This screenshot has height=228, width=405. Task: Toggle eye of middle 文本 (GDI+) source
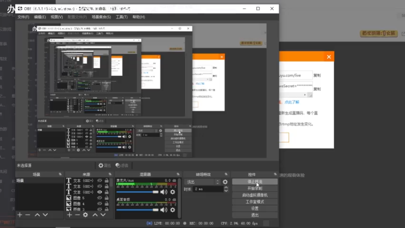99,186
